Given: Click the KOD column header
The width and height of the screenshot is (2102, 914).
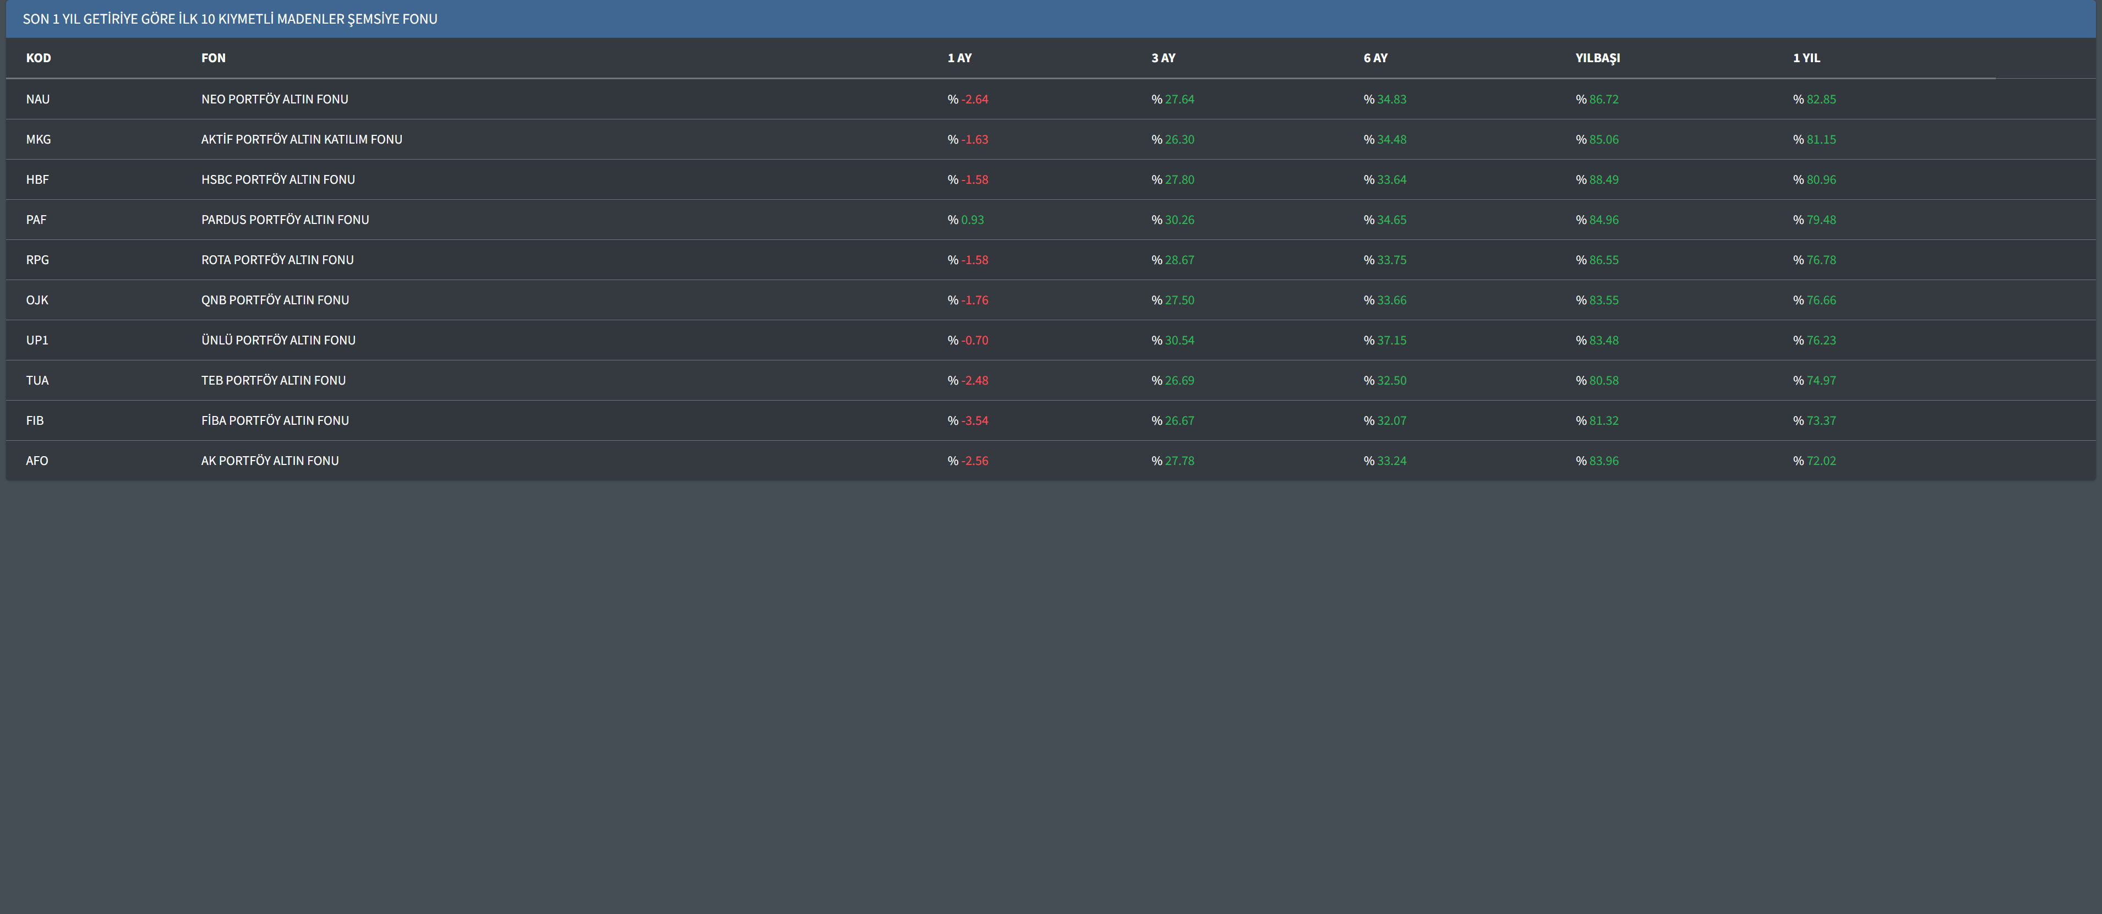Looking at the screenshot, I should coord(39,58).
